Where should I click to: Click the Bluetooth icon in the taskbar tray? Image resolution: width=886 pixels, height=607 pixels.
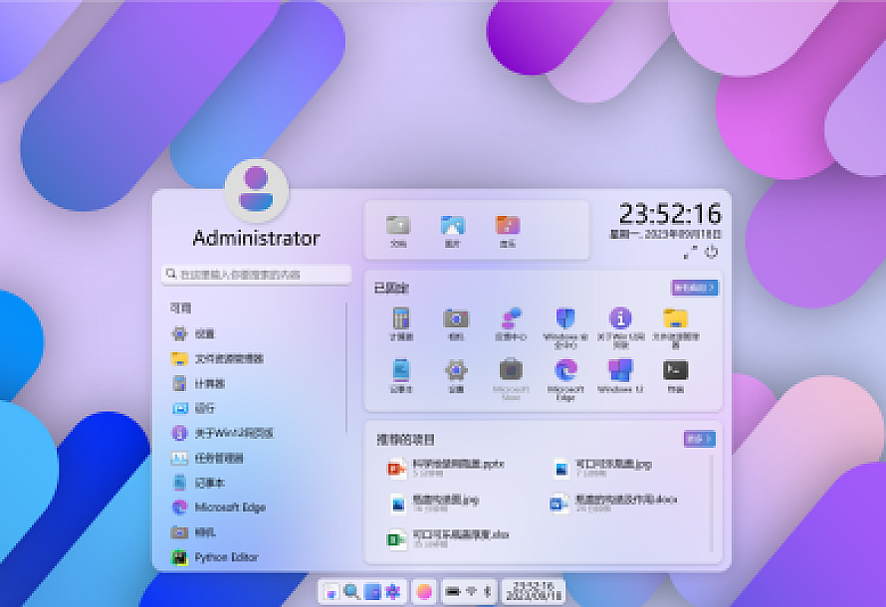tap(487, 592)
